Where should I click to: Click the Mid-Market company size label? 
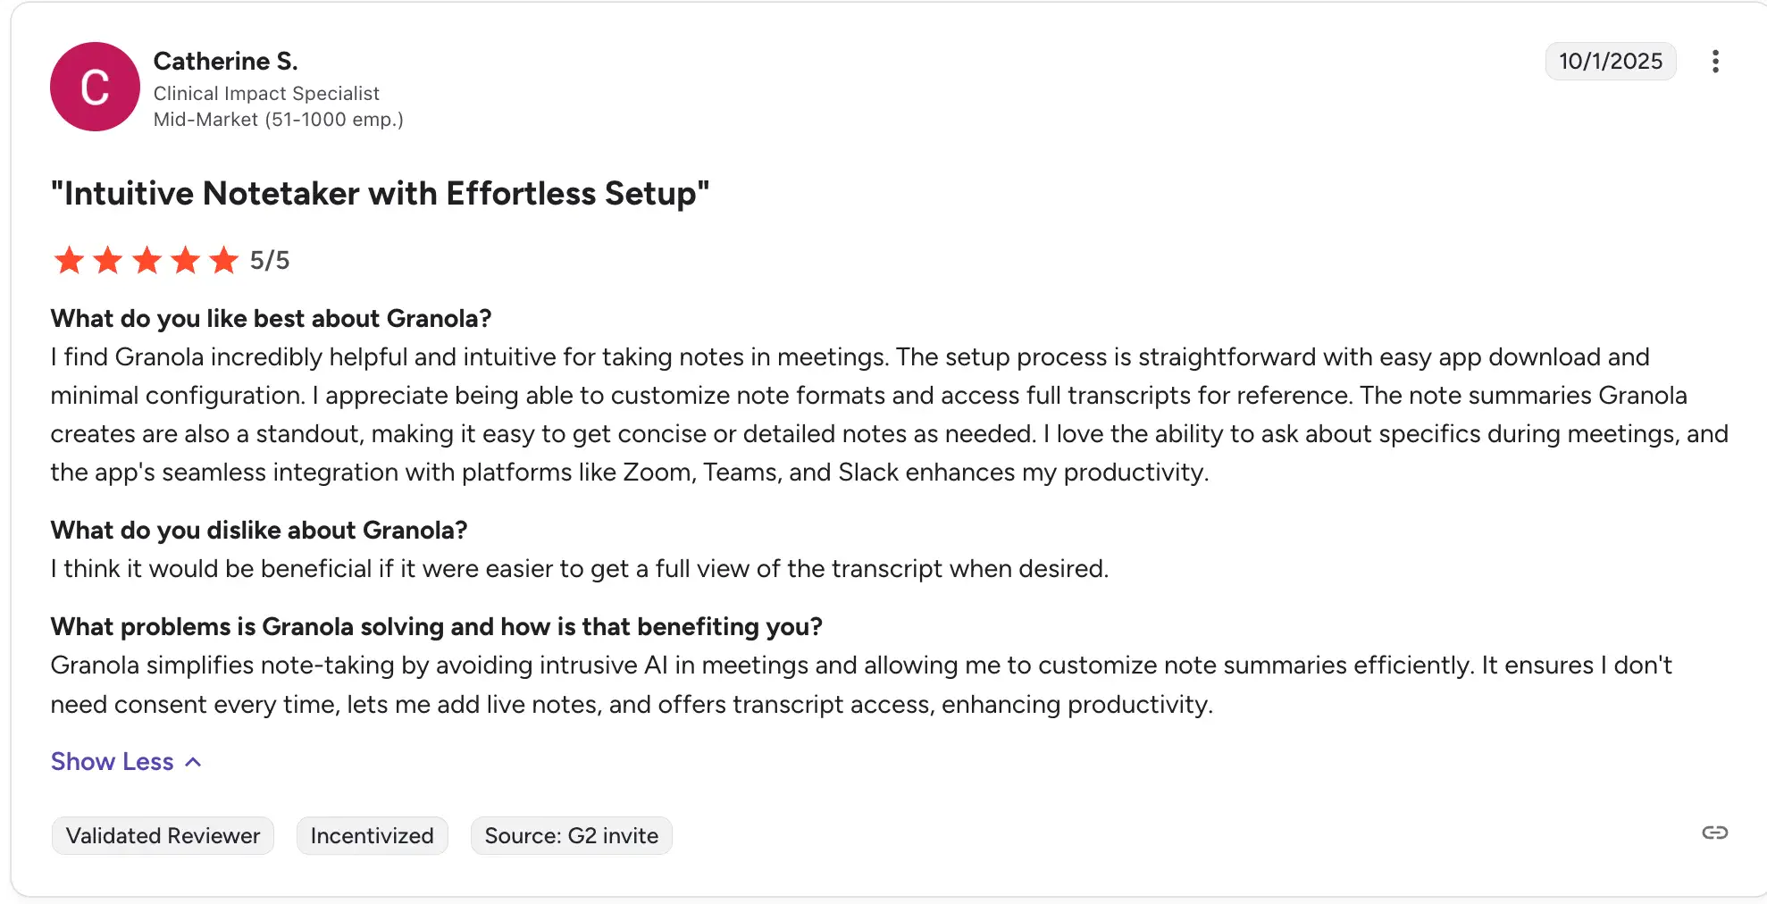[278, 119]
